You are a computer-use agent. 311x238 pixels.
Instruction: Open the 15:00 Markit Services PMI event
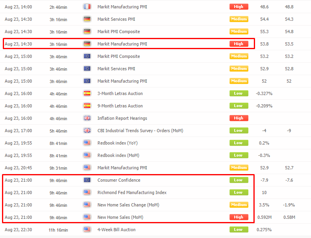(116, 69)
